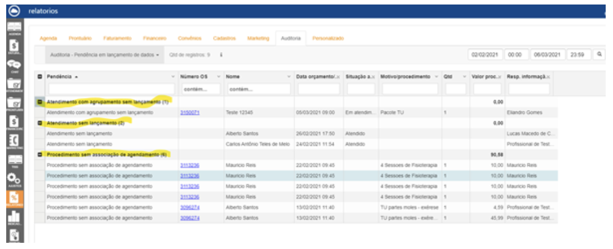Image resolution: width=613 pixels, height=249 pixels.
Task: Open the report type dropdown 'Auditoria - Pendência em lançamento de dados'
Action: pyautogui.click(x=104, y=55)
